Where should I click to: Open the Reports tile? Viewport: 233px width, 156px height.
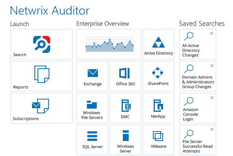[41, 76]
